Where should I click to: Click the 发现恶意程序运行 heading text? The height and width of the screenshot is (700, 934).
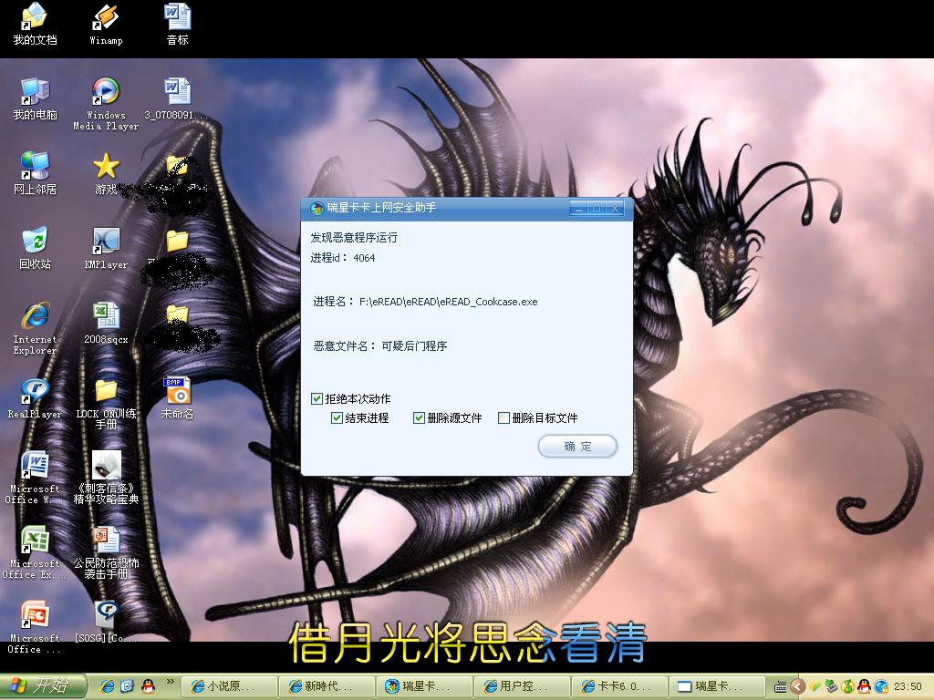pyautogui.click(x=354, y=238)
